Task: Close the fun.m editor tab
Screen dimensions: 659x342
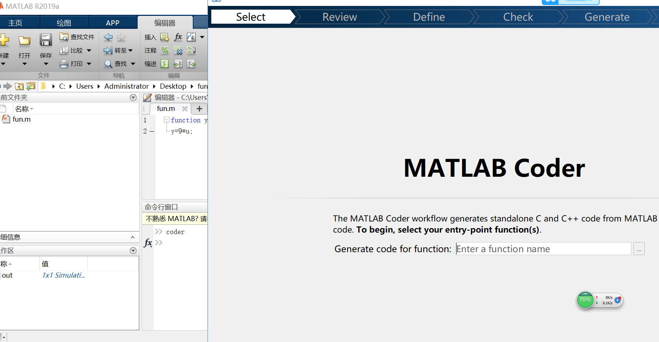Action: click(185, 109)
